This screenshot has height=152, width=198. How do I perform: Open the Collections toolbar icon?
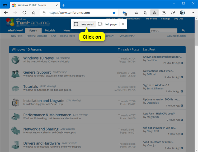tap(145, 13)
